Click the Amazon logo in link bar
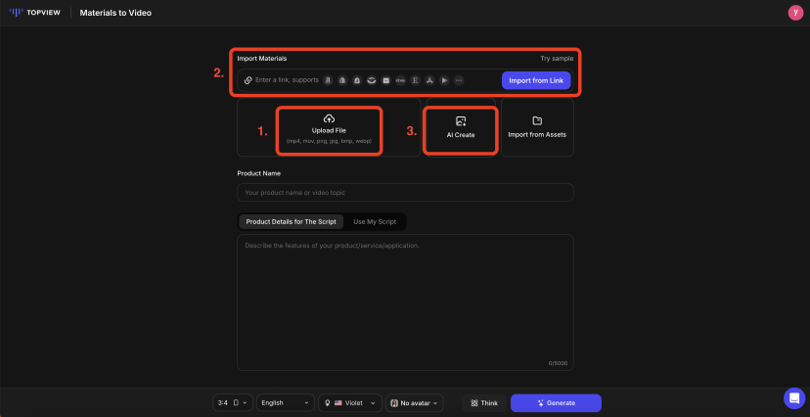Viewport: 810px width, 417px height. (x=328, y=80)
